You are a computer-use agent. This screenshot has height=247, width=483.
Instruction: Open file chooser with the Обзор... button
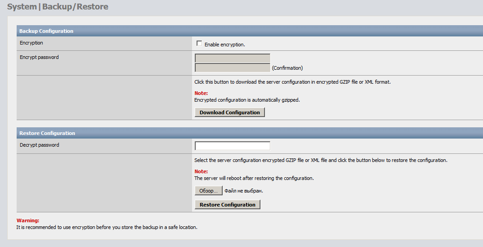click(208, 191)
